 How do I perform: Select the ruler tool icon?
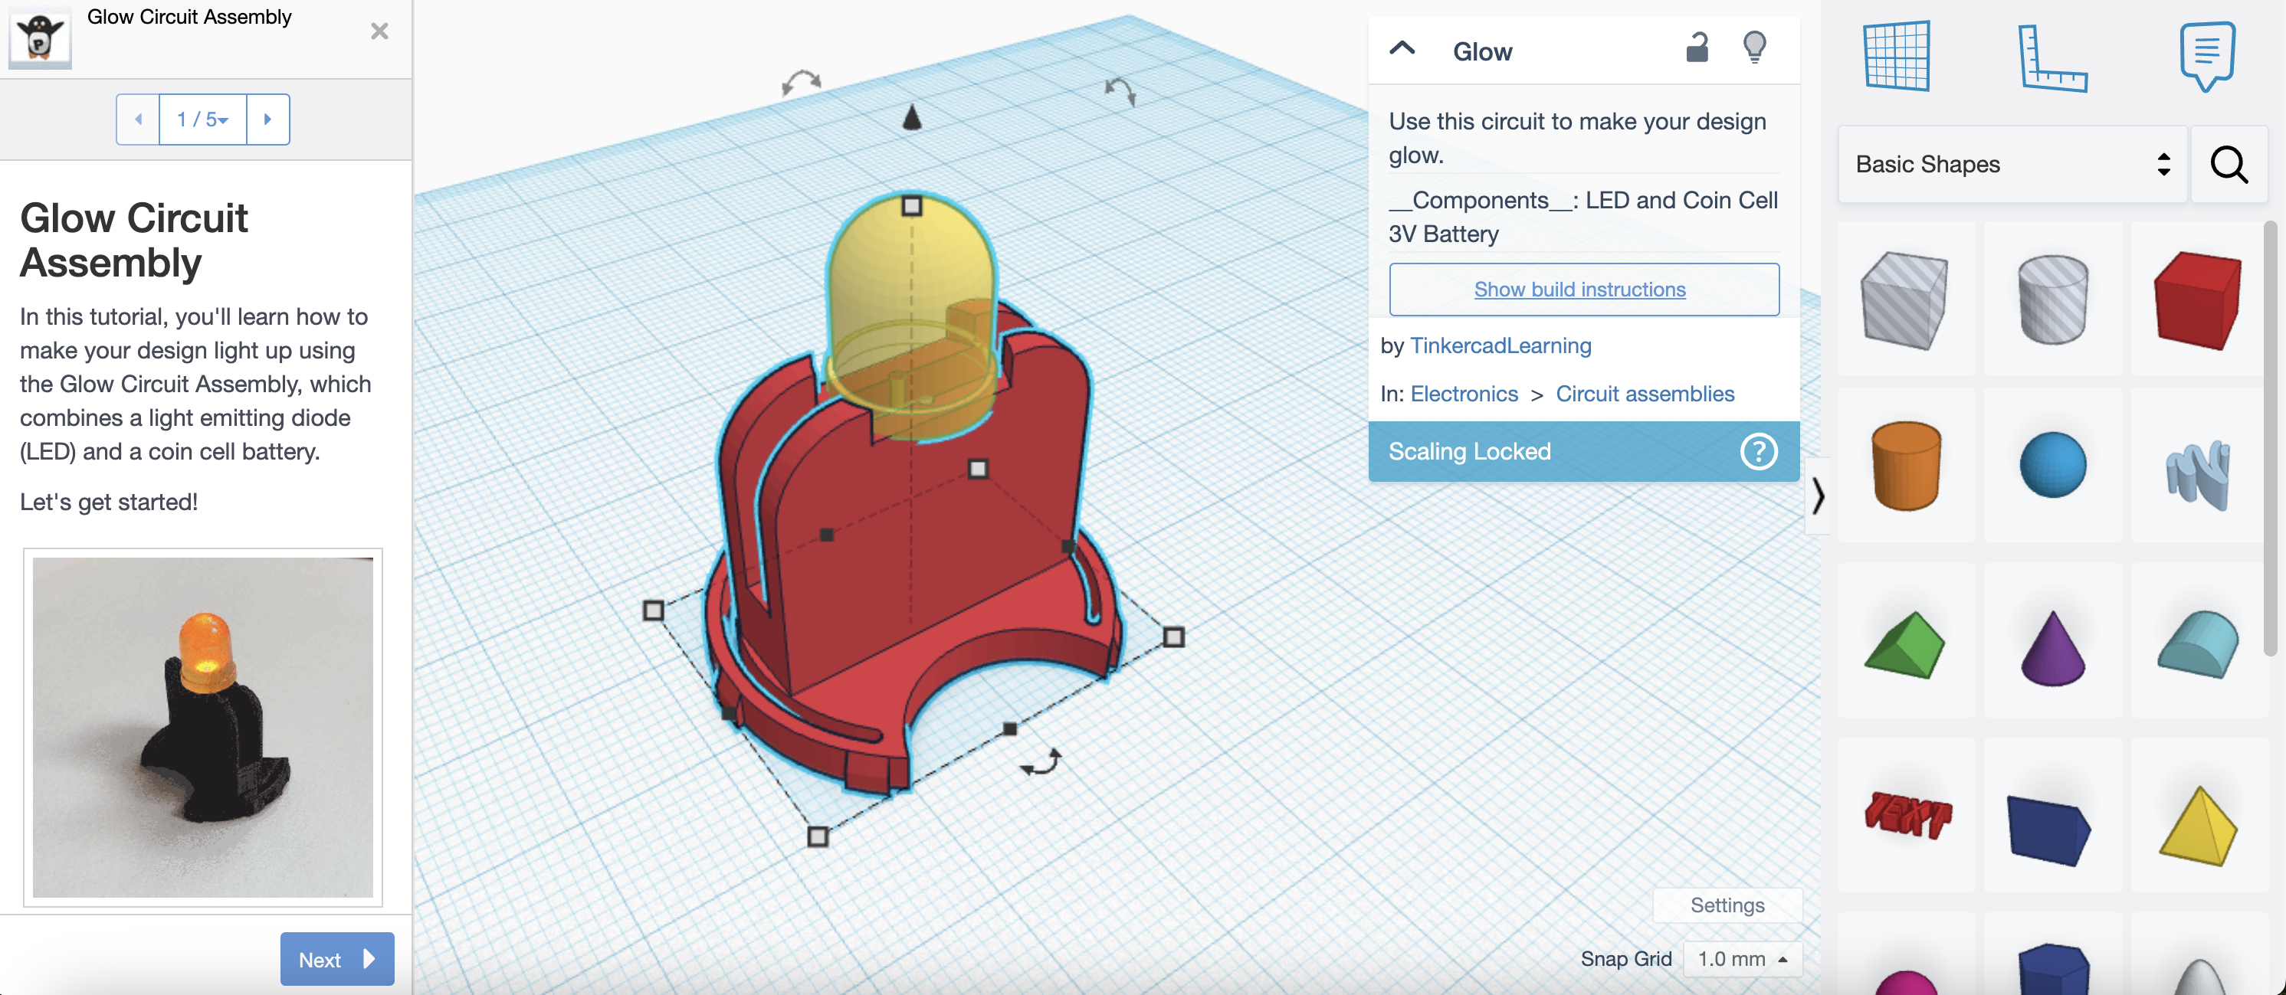point(2052,57)
